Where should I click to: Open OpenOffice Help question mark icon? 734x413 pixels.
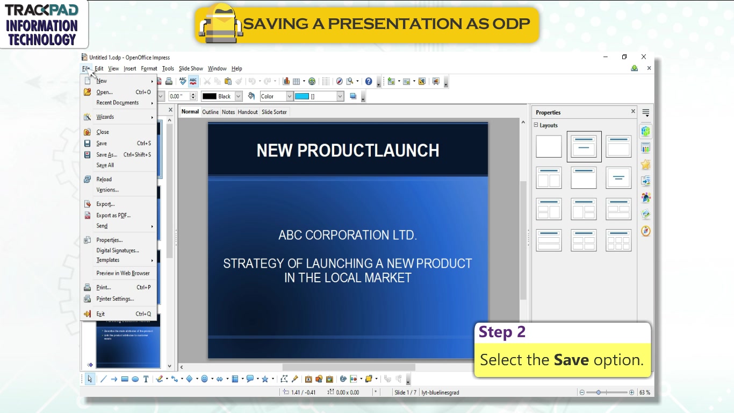(369, 81)
